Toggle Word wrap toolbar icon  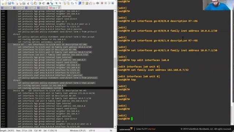pos(72,3)
